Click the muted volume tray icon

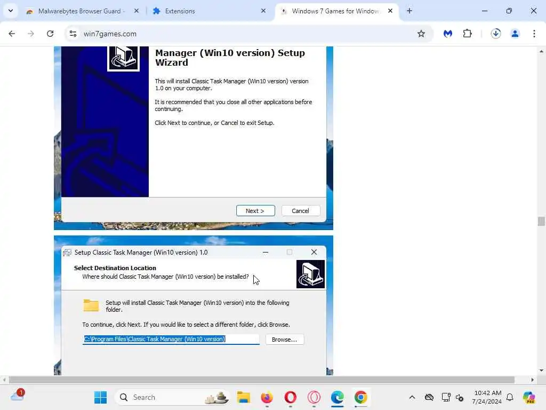tap(460, 397)
